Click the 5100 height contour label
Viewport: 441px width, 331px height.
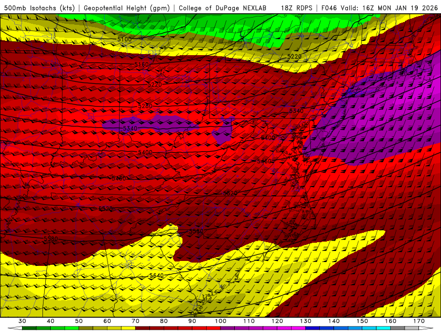[x=125, y=39]
